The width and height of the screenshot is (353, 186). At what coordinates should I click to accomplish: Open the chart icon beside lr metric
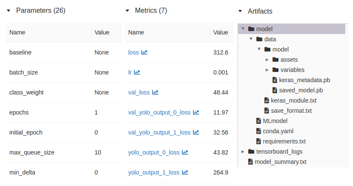tap(137, 72)
